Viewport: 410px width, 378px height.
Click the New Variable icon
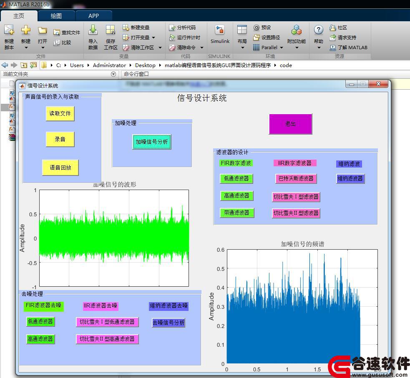point(126,28)
